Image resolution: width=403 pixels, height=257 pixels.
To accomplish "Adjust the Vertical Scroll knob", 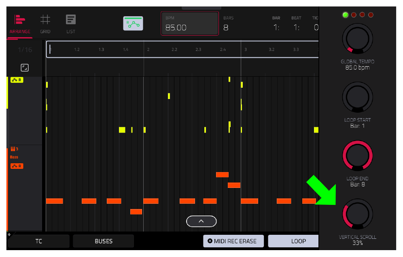I will pyautogui.click(x=358, y=214).
